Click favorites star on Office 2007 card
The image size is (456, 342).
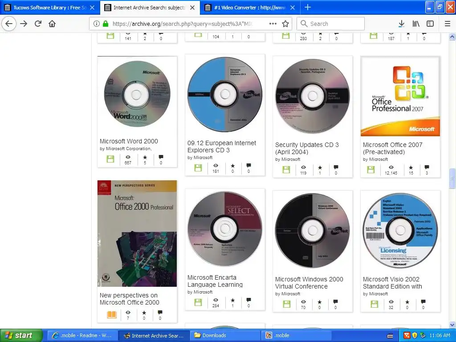point(411,167)
